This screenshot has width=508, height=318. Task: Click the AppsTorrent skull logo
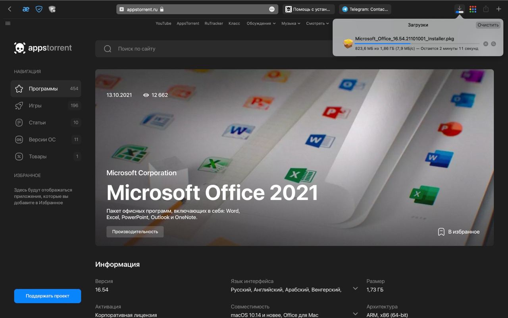point(19,48)
